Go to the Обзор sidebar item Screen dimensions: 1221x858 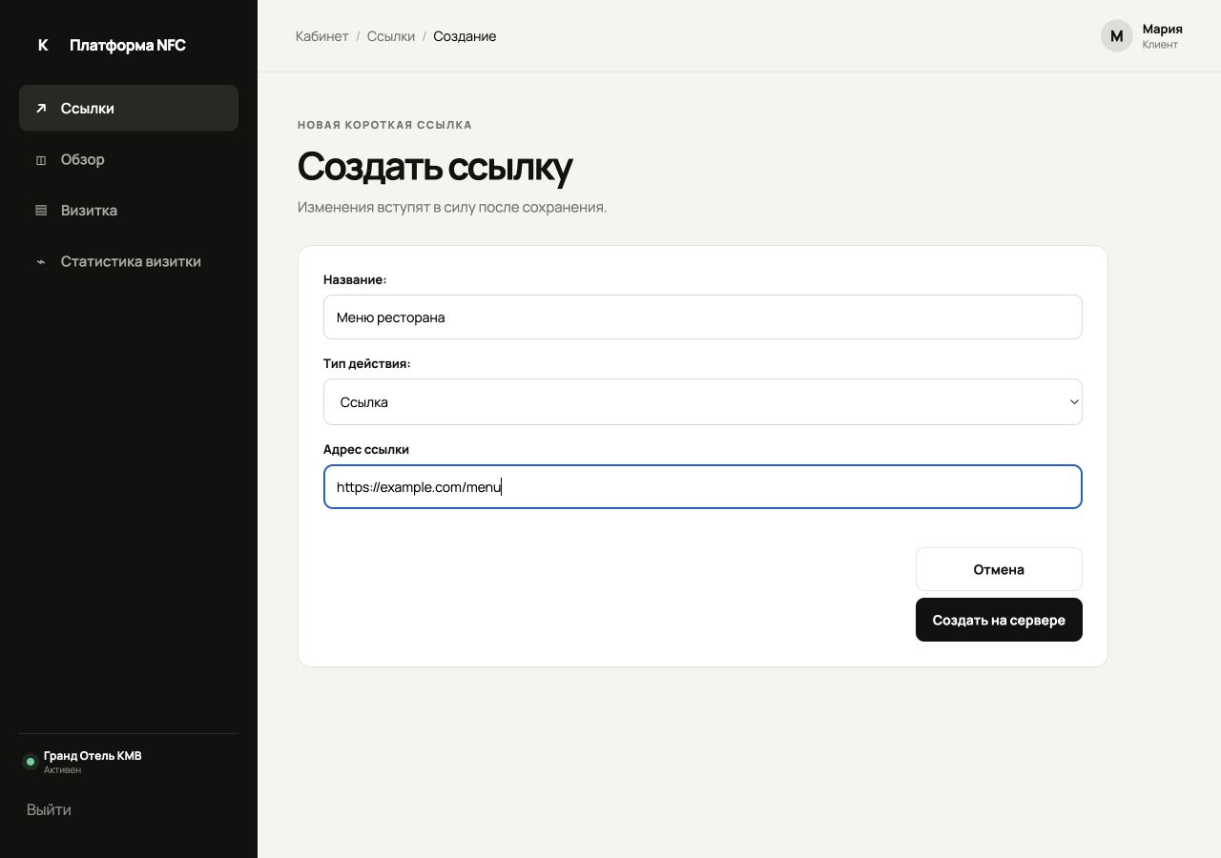(129, 159)
